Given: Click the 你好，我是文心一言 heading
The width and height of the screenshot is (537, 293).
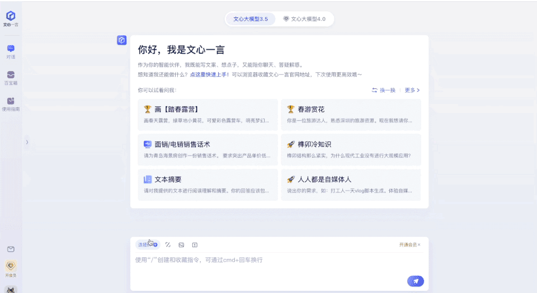Looking at the screenshot, I should 181,50.
